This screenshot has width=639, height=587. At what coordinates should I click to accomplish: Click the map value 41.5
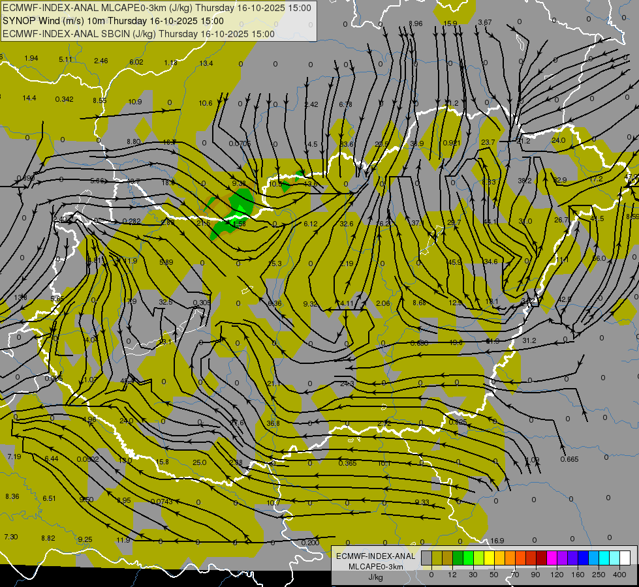click(597, 218)
